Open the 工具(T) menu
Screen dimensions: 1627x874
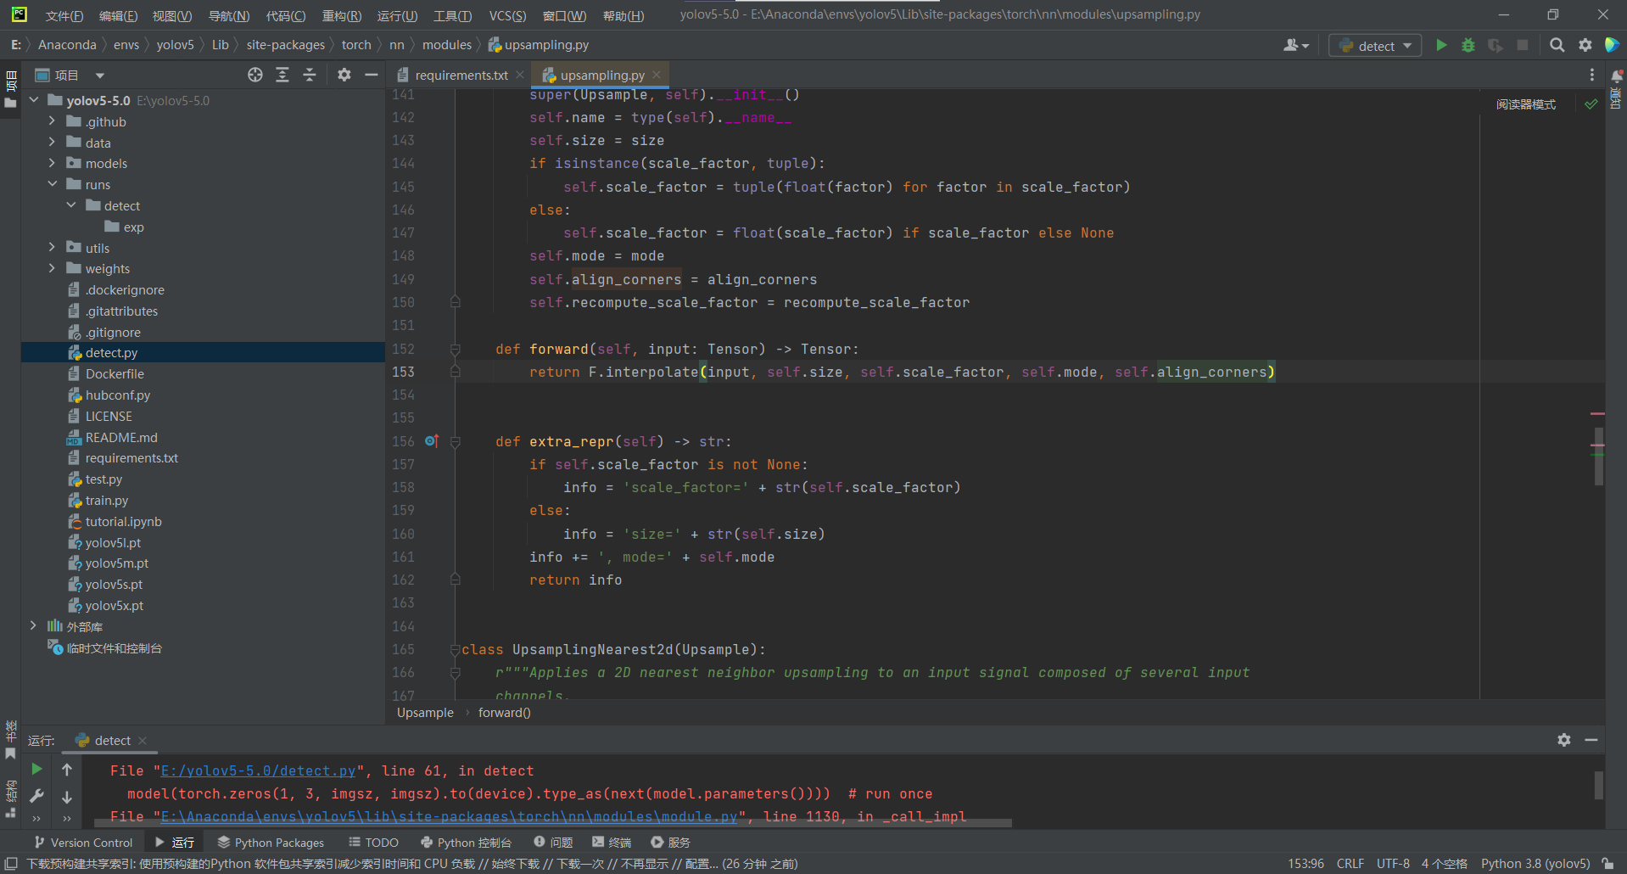point(452,16)
